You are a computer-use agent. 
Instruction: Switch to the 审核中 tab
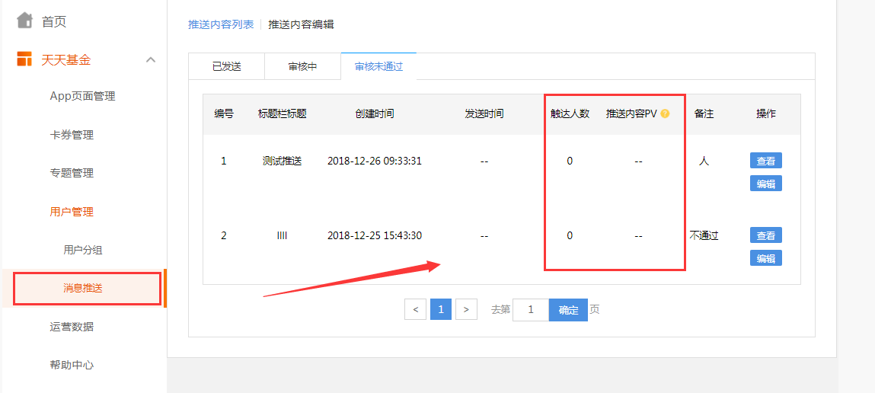tap(302, 66)
